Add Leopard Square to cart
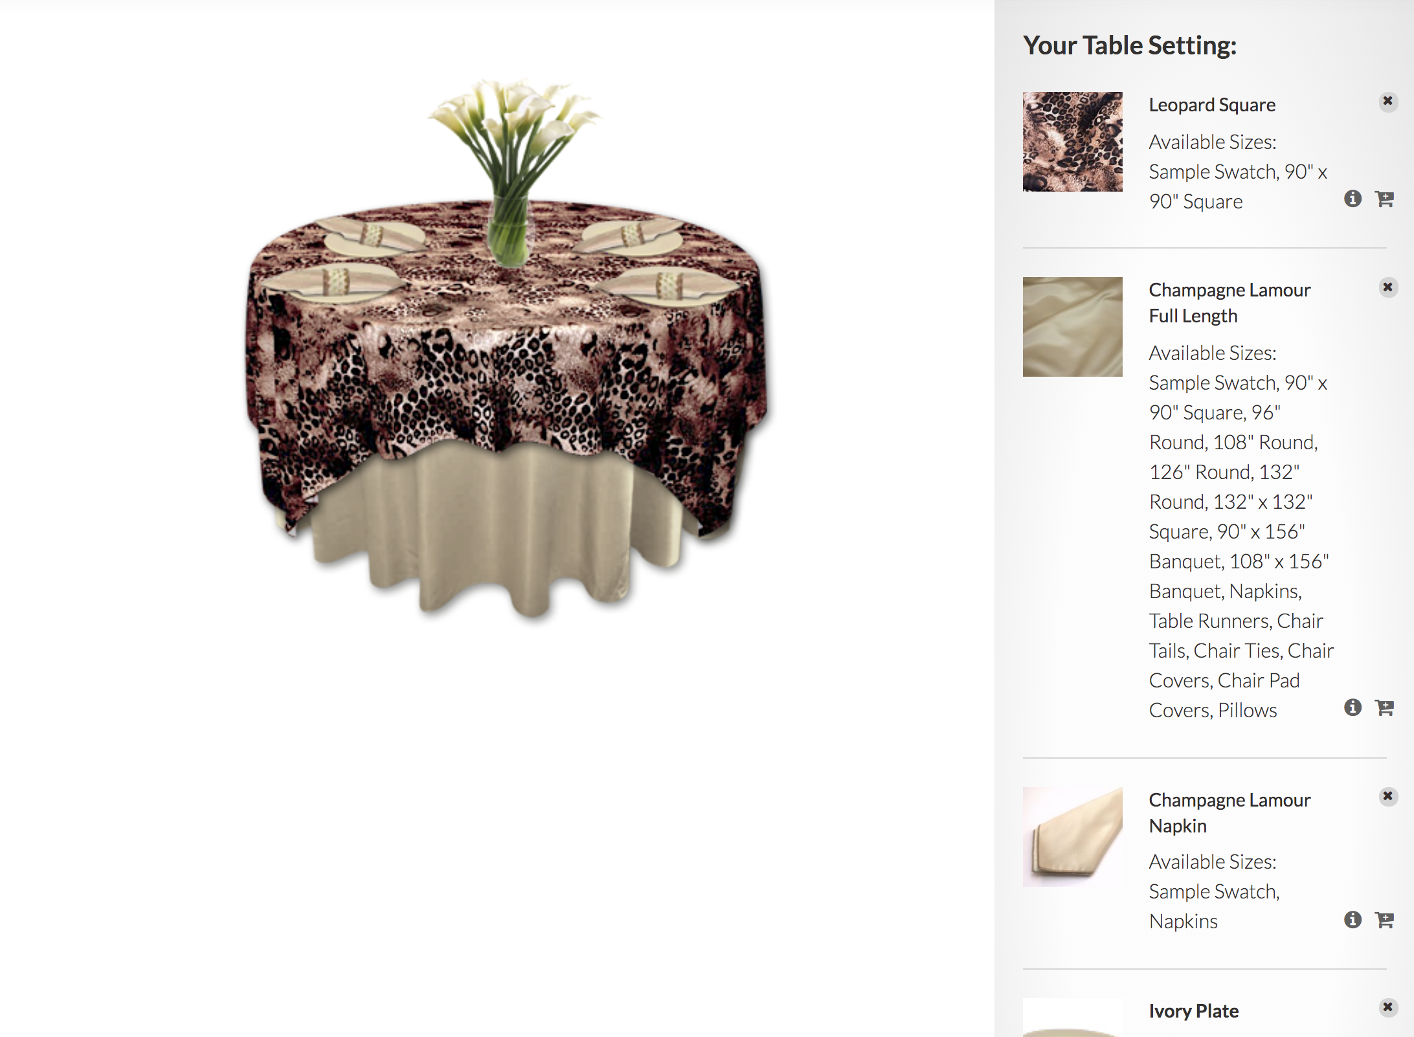 pos(1384,199)
